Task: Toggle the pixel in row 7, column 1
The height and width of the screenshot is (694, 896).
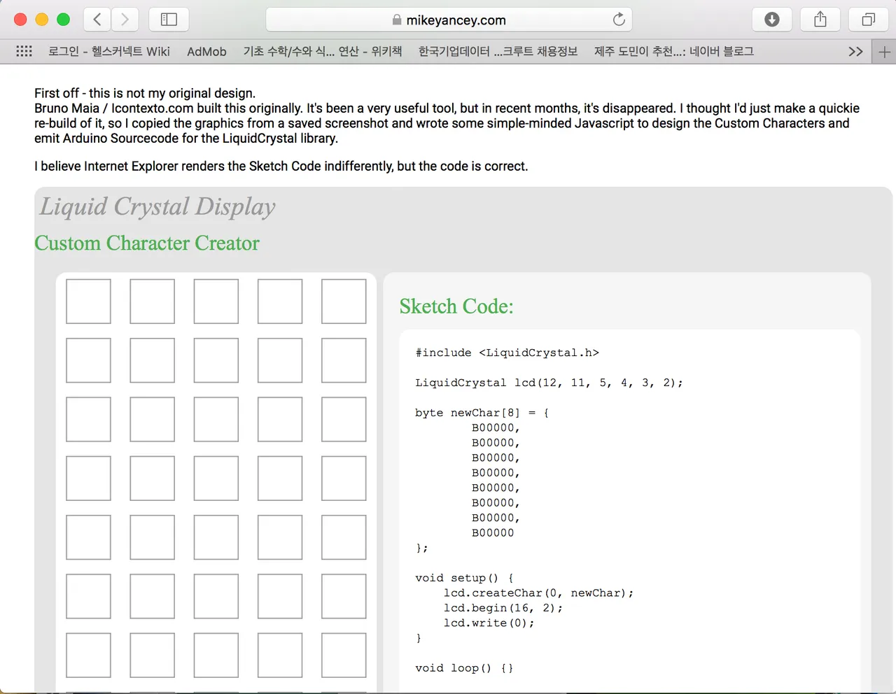Action: (88, 656)
